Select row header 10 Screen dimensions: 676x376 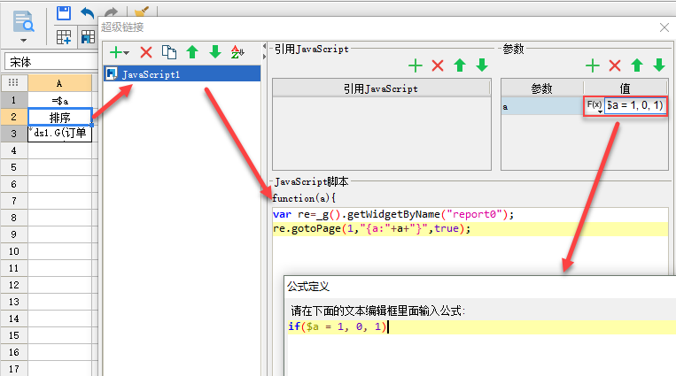click(x=14, y=251)
